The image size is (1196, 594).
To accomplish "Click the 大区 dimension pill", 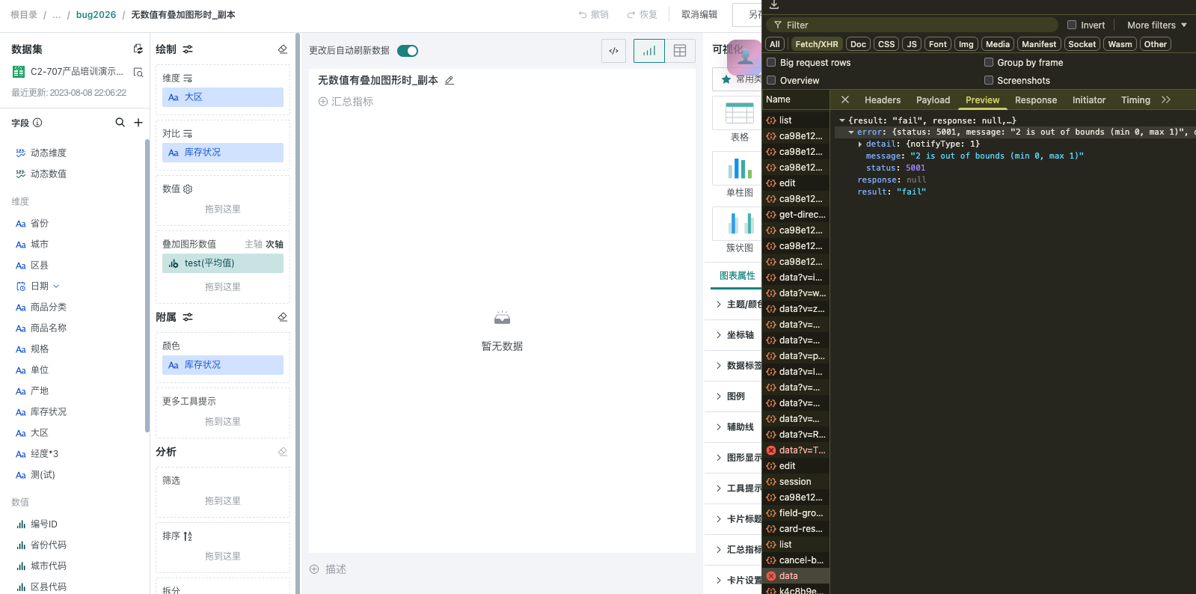I will 223,97.
